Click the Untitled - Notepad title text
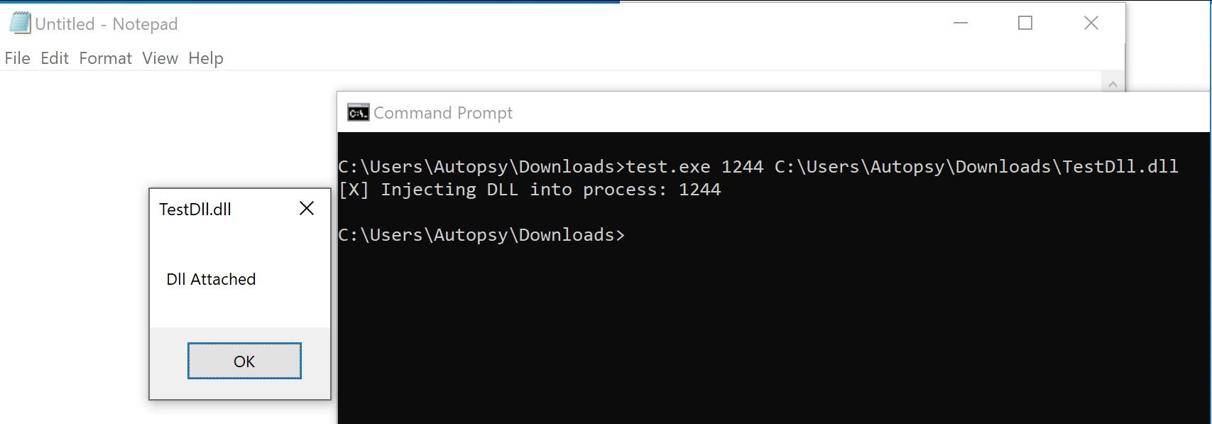This screenshot has height=424, width=1212. coord(107,24)
